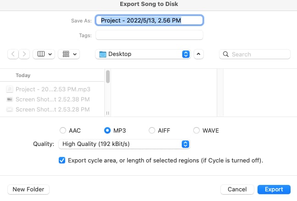The width and height of the screenshot is (297, 201).
Task: Switch to column view using the columns icon
Action: [41, 54]
